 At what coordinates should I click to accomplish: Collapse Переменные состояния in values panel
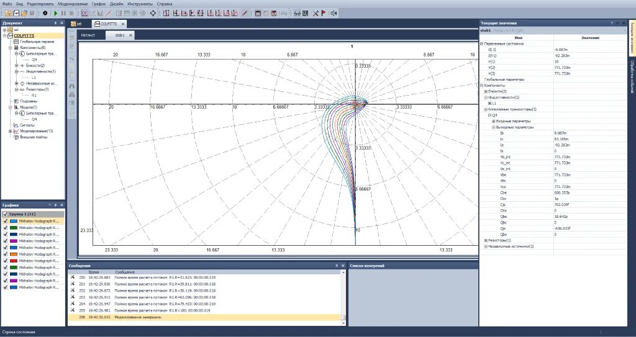click(482, 43)
